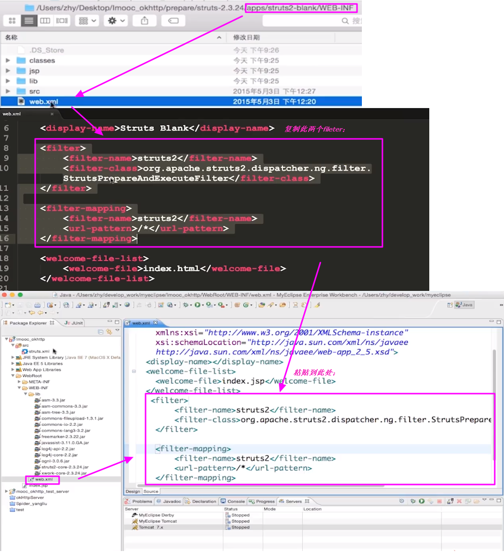Image resolution: width=504 pixels, height=552 pixels.
Task: Select commons-fileupload-1.3.1.jar
Action: (69, 418)
